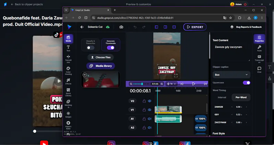Lock the A1 track

pos(144,119)
